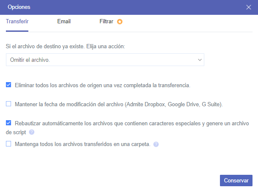This screenshot has width=258, height=193.
Task: Click the 'Mantenga todos los archivos transferidos' label
Action: click(82, 144)
